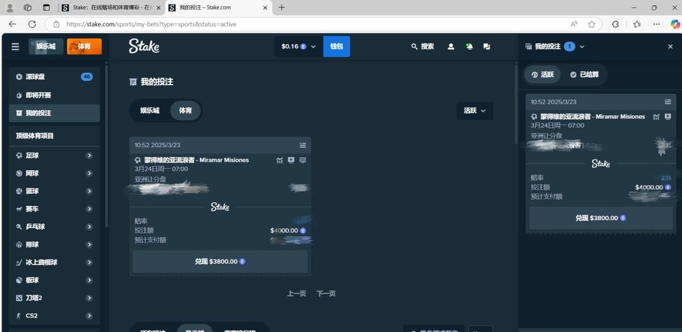
Task: Open the 活跃 status filter dropdown
Action: click(x=475, y=111)
